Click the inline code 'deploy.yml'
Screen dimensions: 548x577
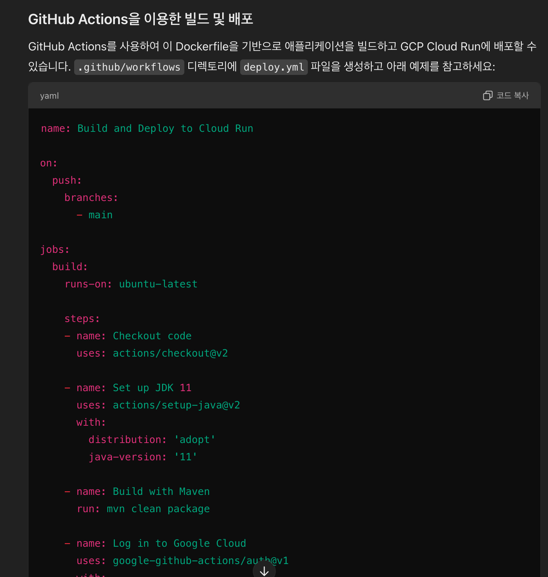pyautogui.click(x=274, y=67)
